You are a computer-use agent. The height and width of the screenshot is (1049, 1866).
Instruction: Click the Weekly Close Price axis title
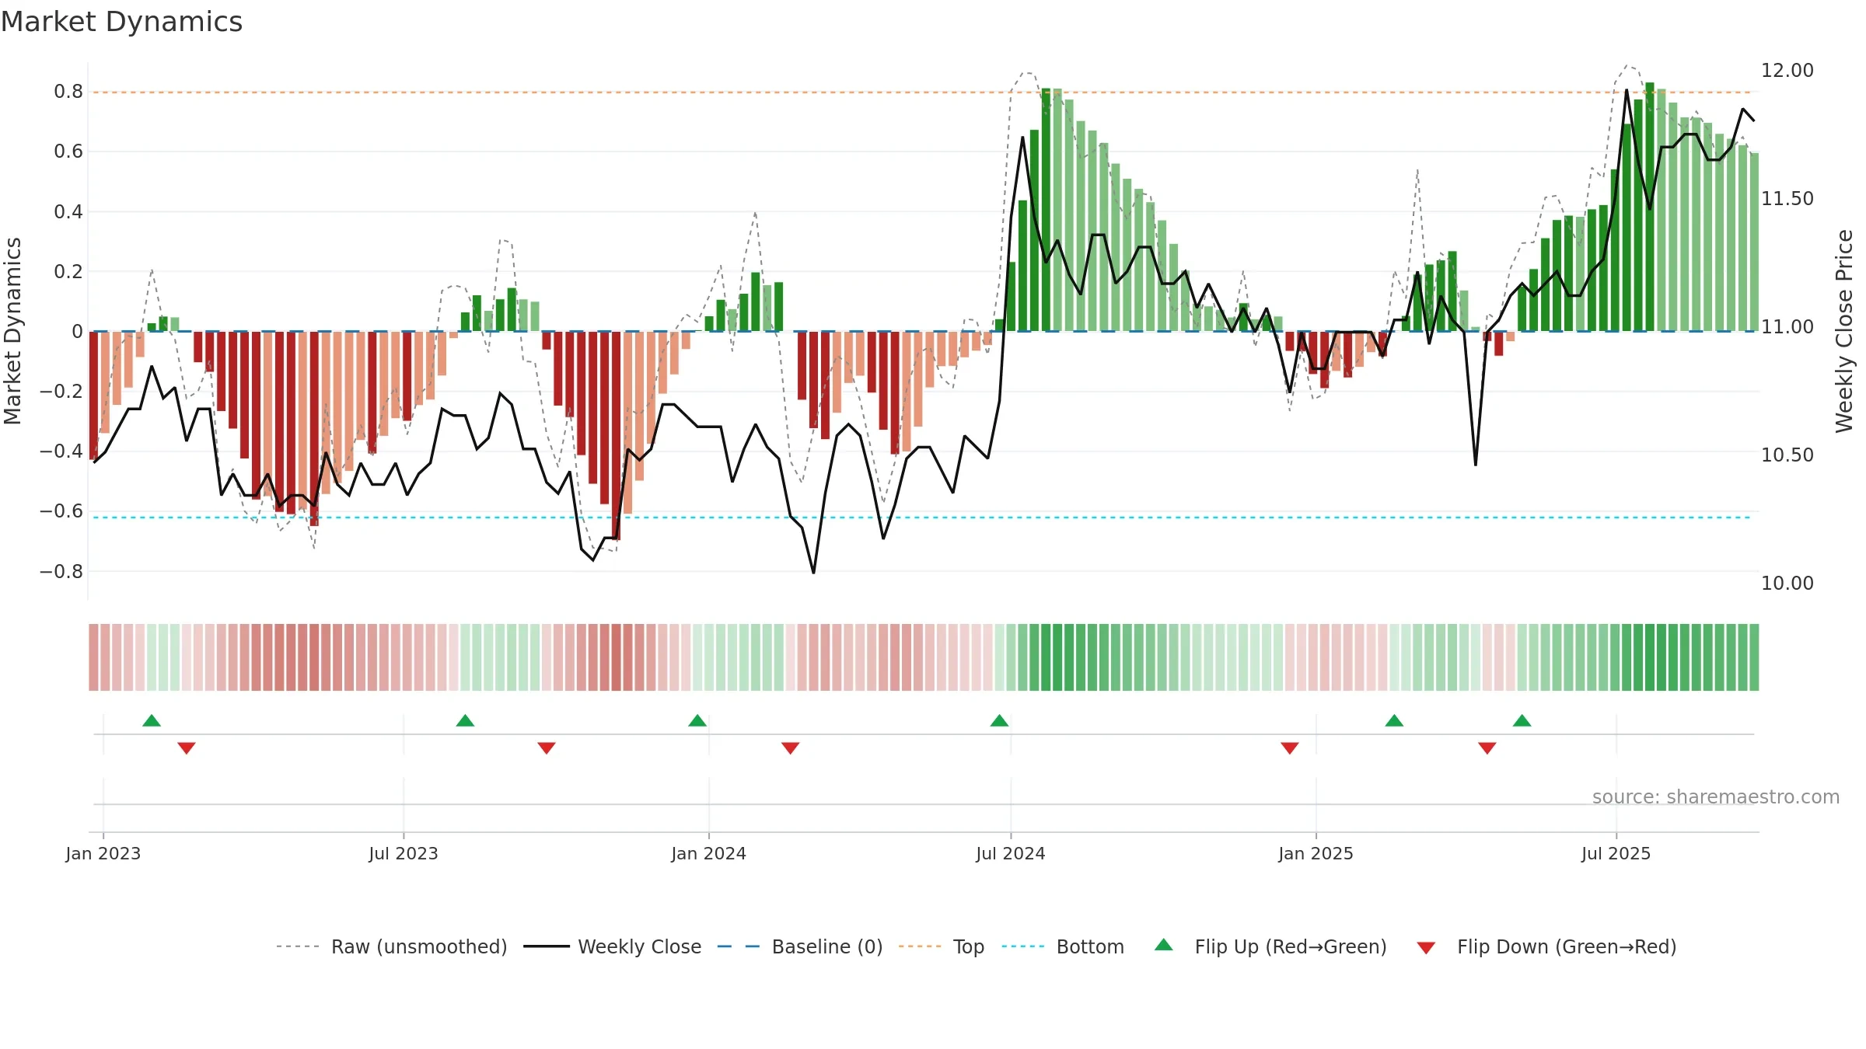click(x=1844, y=331)
